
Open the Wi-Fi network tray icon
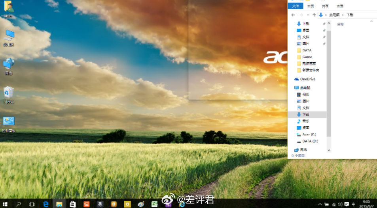click(333, 204)
